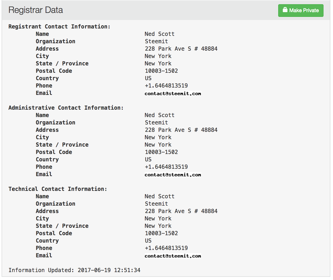Click the Administrative 'Address' label

point(47,130)
